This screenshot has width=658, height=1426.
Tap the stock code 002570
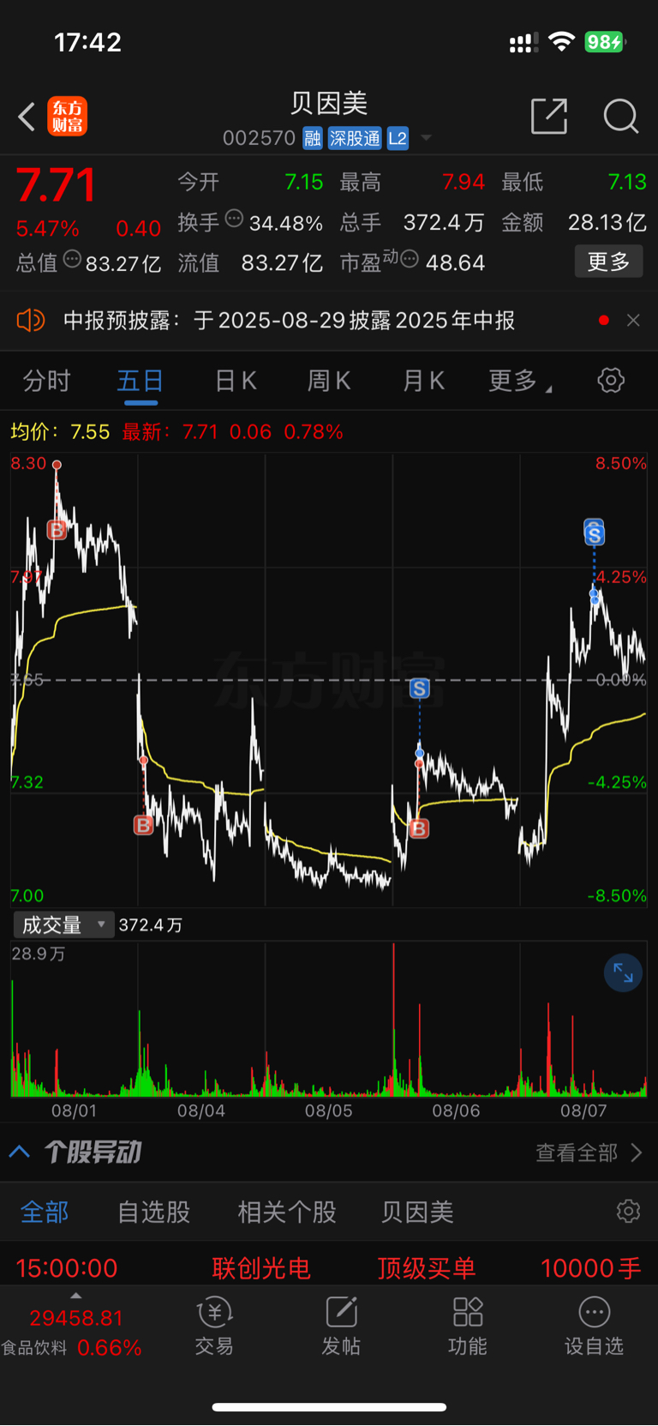coord(259,138)
